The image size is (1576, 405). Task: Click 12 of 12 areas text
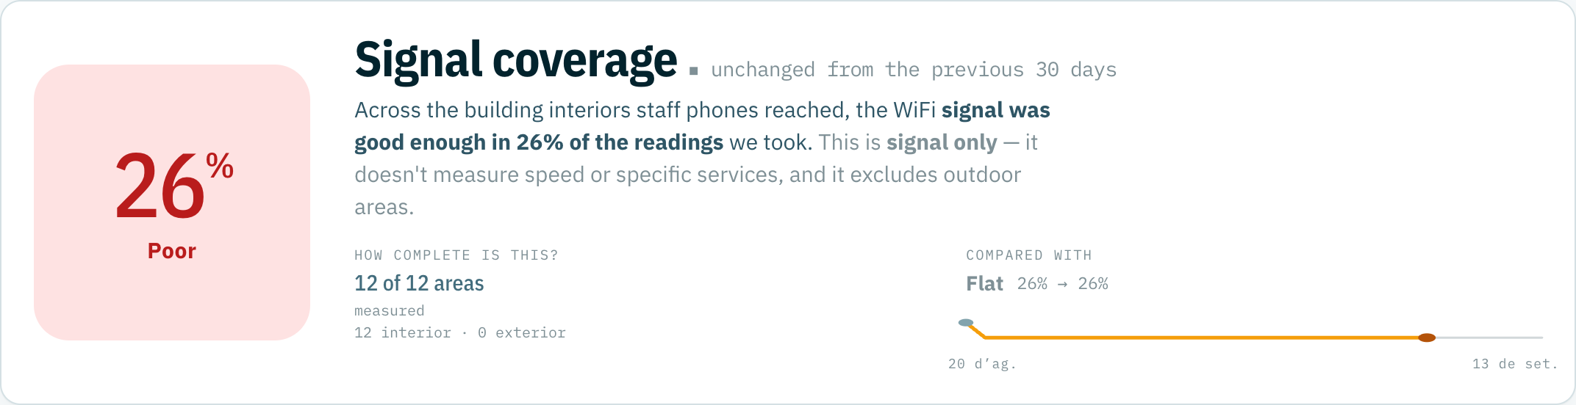point(419,283)
